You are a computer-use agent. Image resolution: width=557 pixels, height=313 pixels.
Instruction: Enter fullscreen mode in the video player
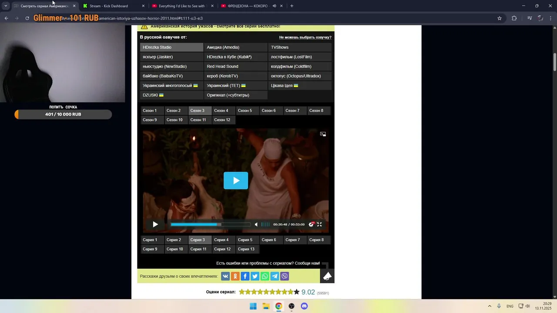[x=319, y=224]
